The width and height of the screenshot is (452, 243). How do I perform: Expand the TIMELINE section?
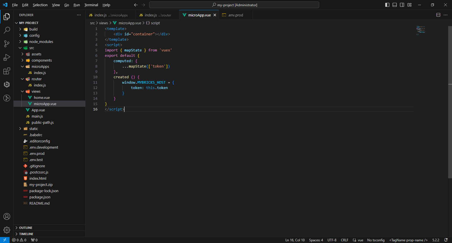click(x=49, y=234)
